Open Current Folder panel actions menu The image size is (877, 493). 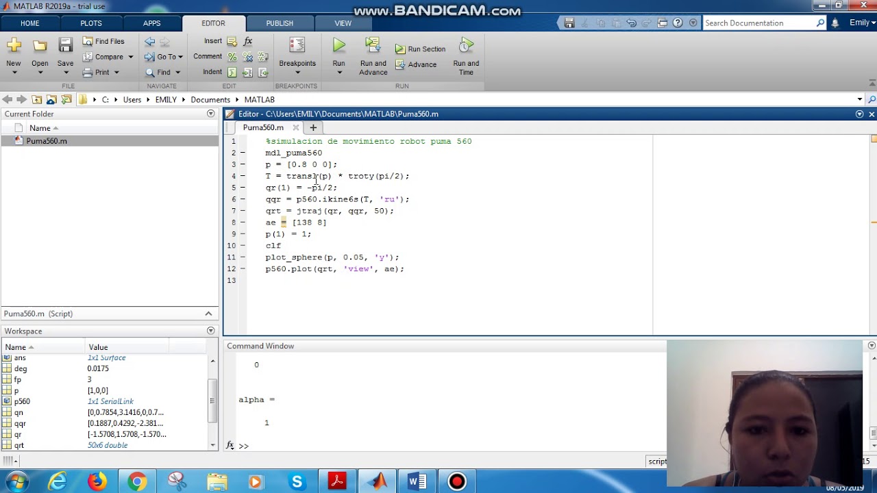point(210,114)
